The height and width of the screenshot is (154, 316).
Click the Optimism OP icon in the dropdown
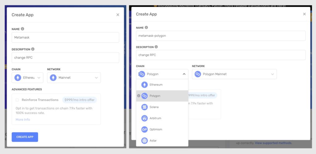point(144,129)
